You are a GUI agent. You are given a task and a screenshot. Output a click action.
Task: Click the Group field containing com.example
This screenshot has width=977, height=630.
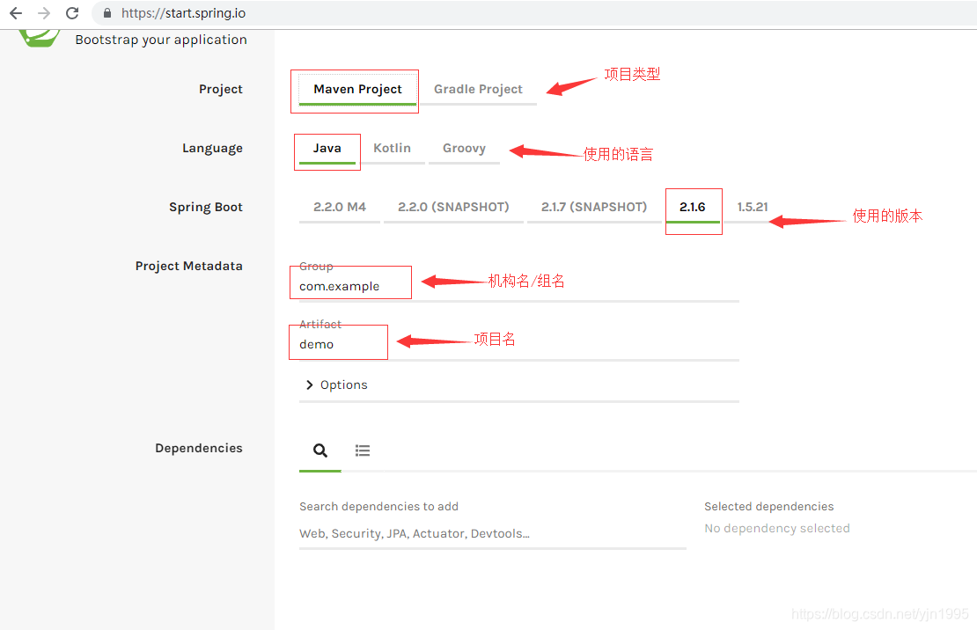pyautogui.click(x=519, y=287)
